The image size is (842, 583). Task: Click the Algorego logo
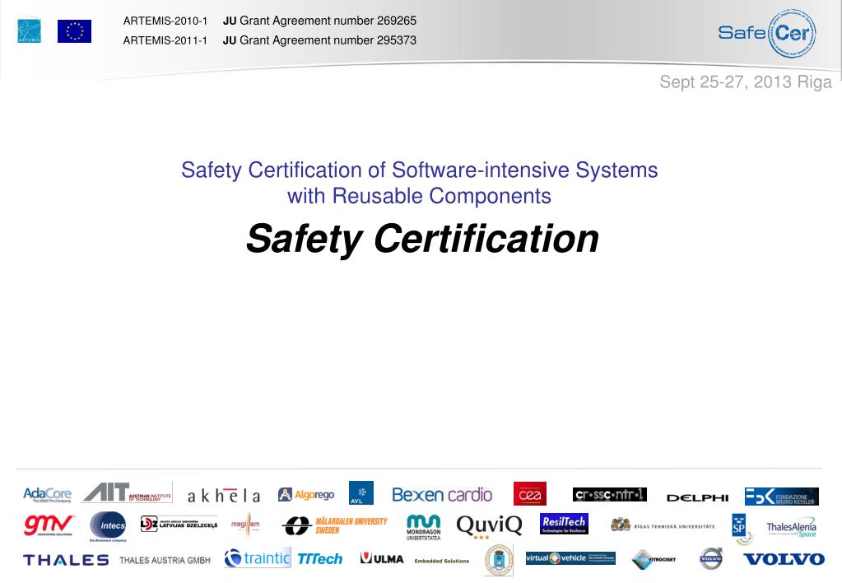point(306,494)
